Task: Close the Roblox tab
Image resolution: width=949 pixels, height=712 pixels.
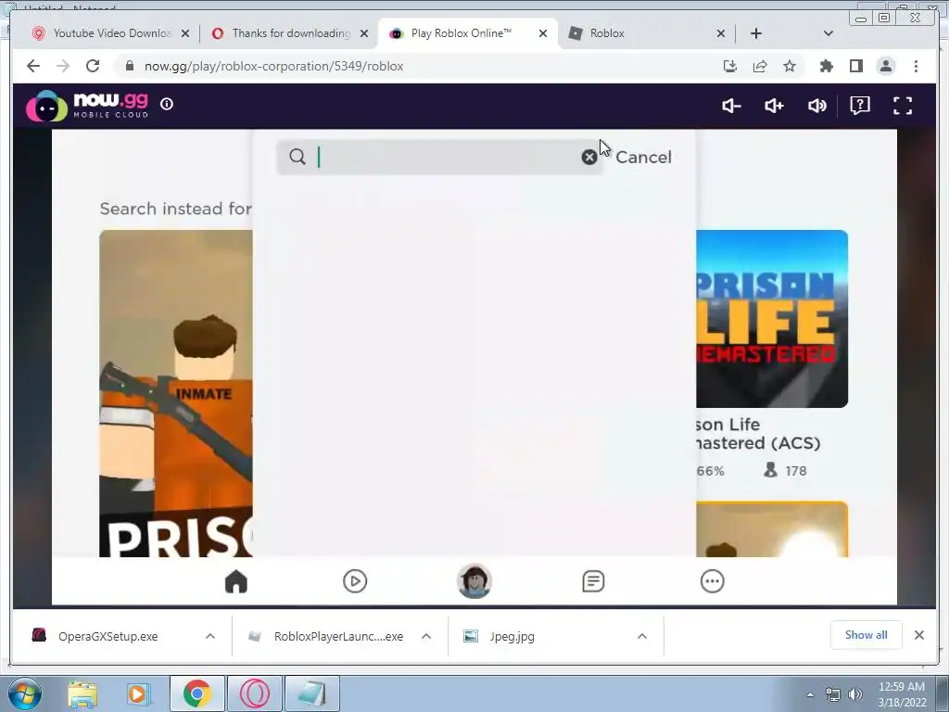Action: point(721,33)
